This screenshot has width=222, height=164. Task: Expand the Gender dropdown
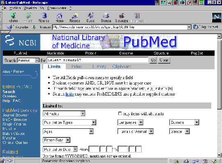[x=179, y=131]
